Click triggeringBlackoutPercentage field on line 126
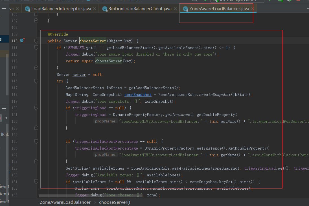 [x=106, y=148]
